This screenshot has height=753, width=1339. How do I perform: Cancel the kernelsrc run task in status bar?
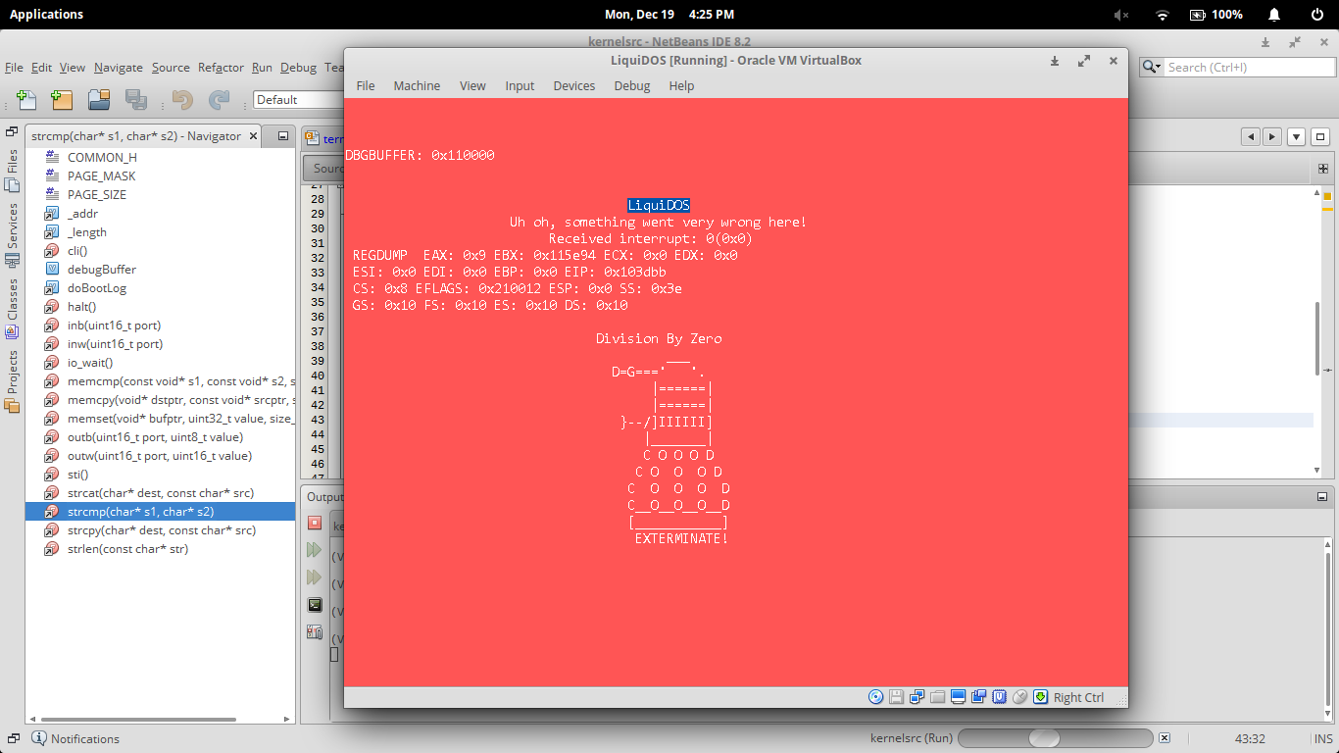pos(1164,738)
